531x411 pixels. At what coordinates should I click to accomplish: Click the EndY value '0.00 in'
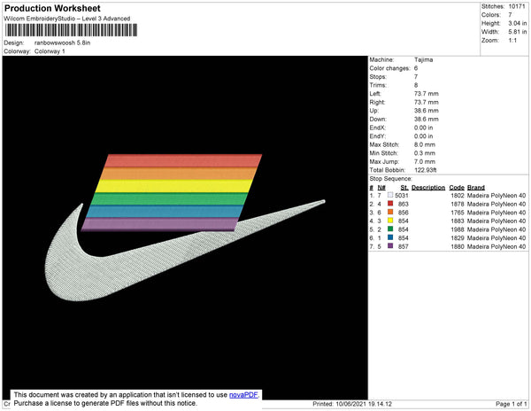(x=424, y=136)
